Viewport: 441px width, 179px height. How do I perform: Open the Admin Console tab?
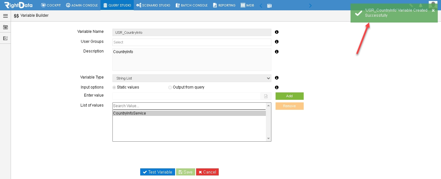click(x=82, y=5)
